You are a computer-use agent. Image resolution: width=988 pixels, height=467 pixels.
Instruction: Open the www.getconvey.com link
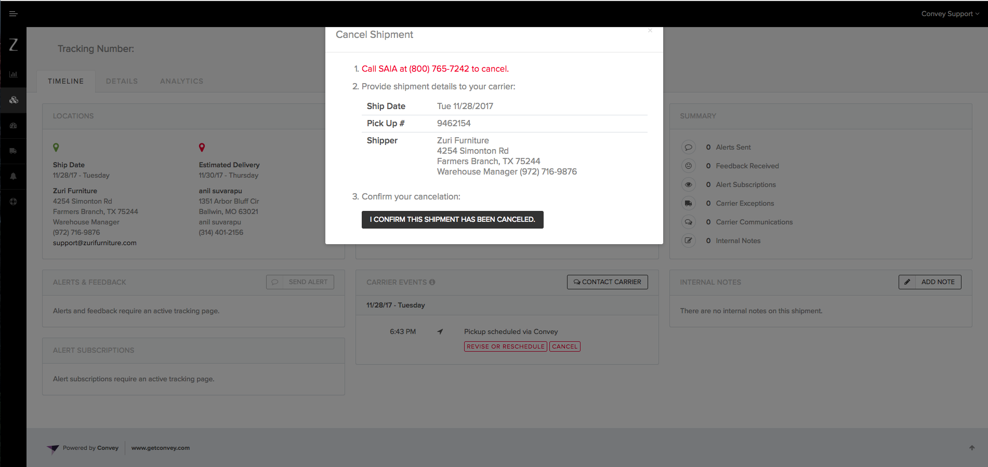coord(161,448)
